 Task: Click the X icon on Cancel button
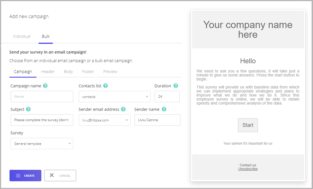tap(52, 175)
